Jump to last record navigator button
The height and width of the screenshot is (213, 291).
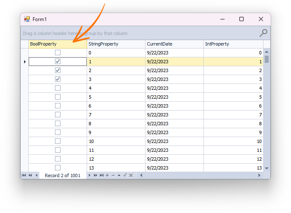click(x=102, y=175)
